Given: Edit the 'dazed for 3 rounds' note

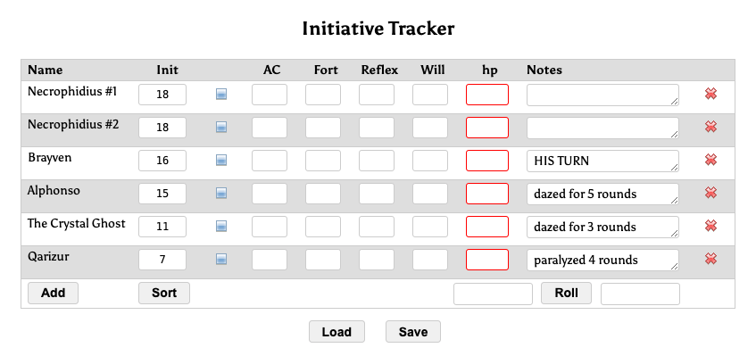Looking at the screenshot, I should point(602,227).
